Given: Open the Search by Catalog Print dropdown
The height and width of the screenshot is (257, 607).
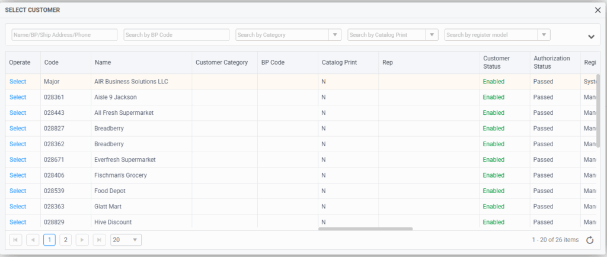Looking at the screenshot, I should [432, 35].
